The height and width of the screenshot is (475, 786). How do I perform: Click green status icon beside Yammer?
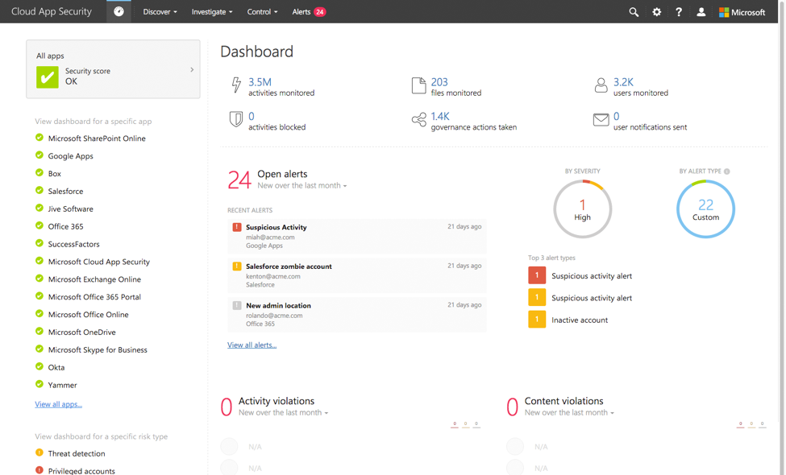[x=40, y=384]
